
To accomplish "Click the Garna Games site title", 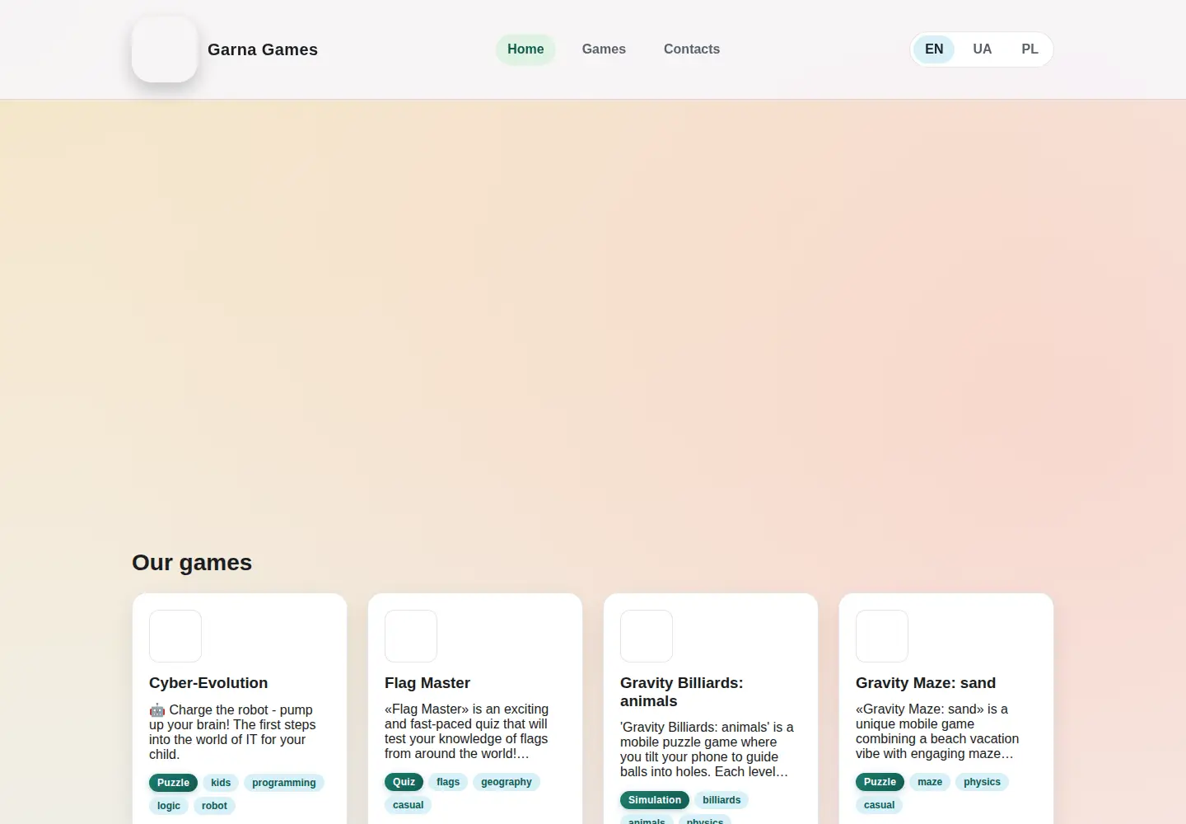I will coord(263,49).
